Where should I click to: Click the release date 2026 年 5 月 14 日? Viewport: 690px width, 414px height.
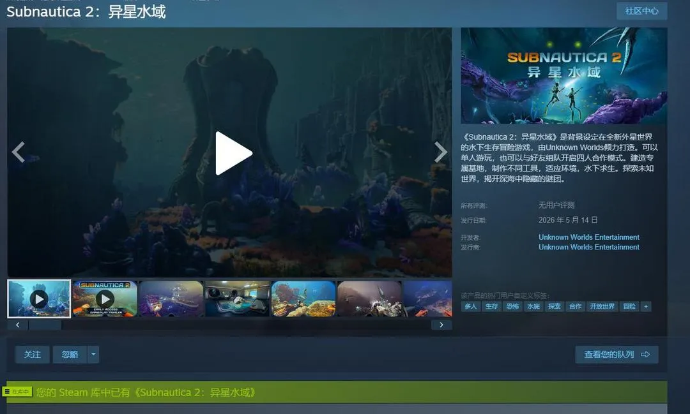click(568, 219)
